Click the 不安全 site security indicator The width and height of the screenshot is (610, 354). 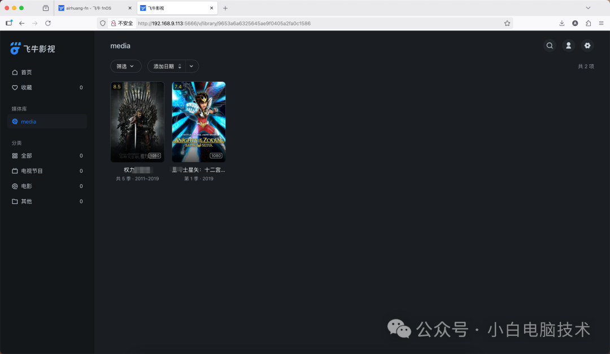tap(122, 23)
